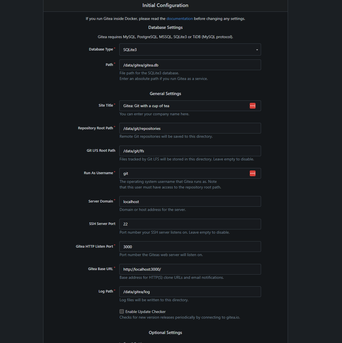Click the Server Domain field
342x343 pixels.
(x=190, y=202)
